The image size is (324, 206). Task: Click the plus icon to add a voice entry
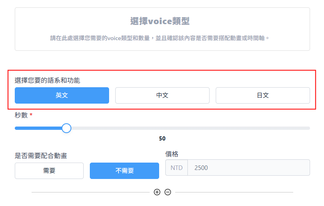[x=157, y=192]
